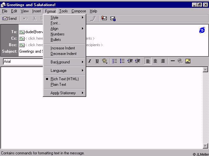Select the Rich Text (HTML) option
This screenshot has width=209, height=156.
coord(64,79)
